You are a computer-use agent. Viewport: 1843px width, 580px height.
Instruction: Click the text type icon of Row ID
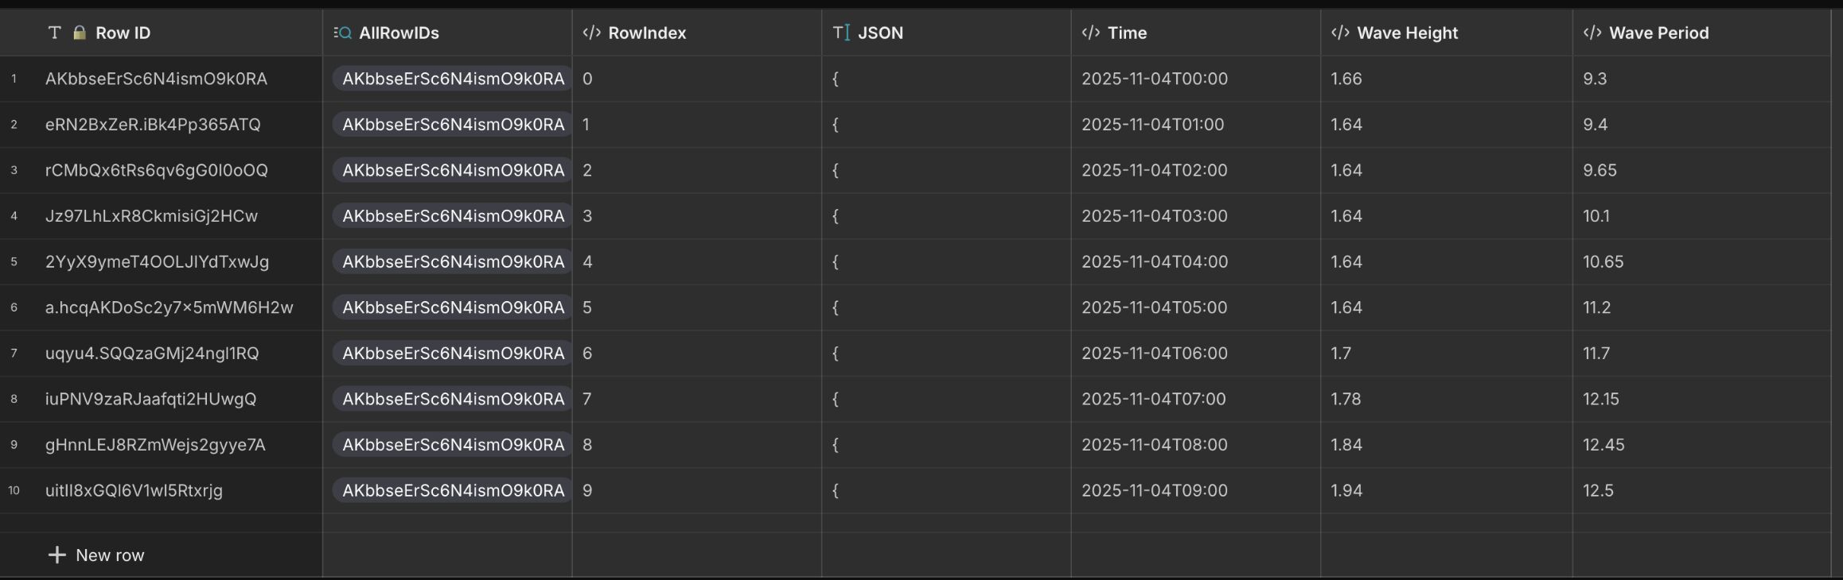tap(54, 33)
